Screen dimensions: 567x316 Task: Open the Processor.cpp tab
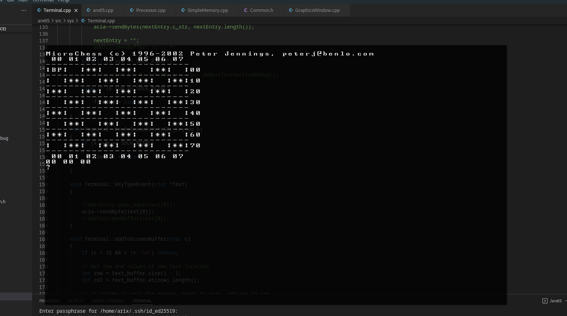150,10
